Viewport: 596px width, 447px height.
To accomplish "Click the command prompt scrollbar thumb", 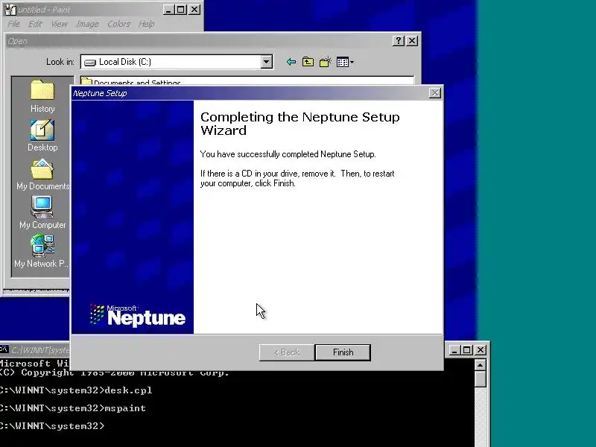I will [481, 379].
